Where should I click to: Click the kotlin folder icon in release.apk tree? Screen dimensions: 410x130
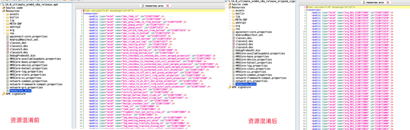pyautogui.click(x=7, y=17)
